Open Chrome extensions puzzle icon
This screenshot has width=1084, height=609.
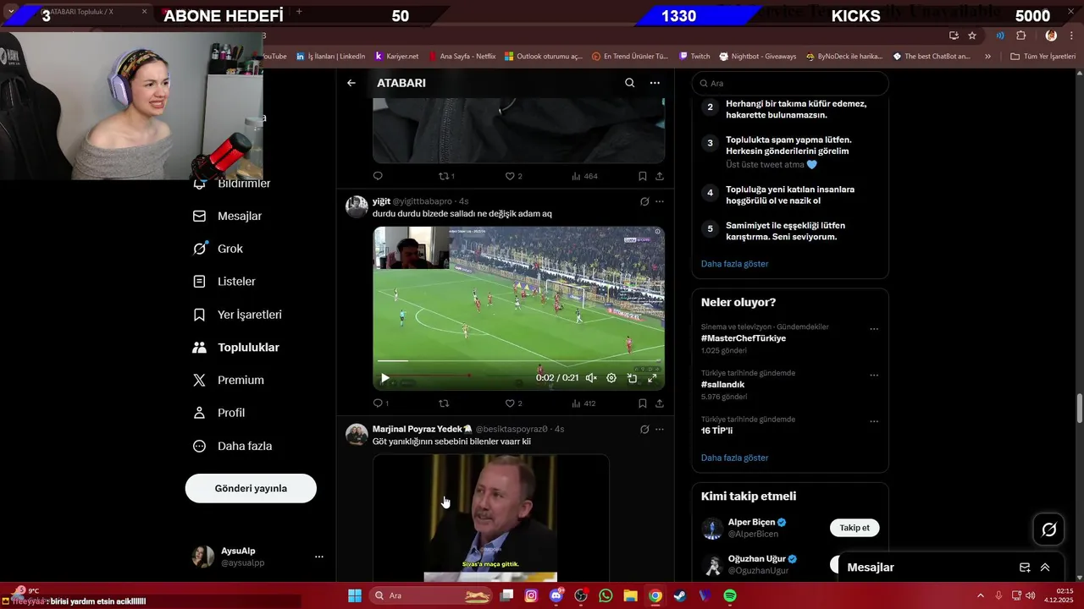point(1020,36)
